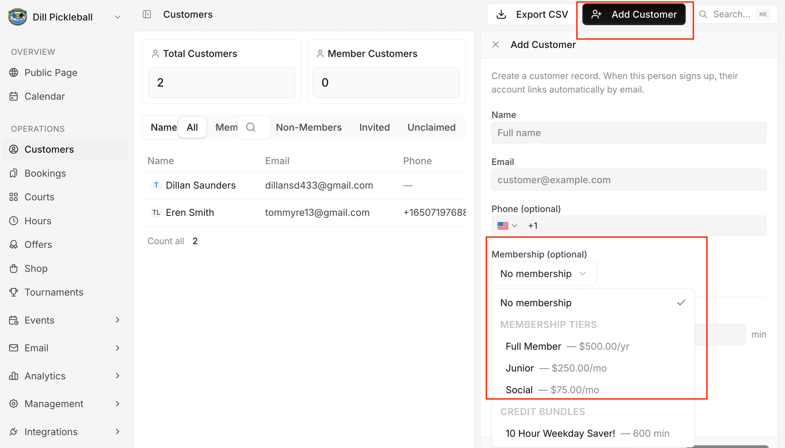This screenshot has width=785, height=448.
Task: Select the Unclaimed filter tab
Action: (431, 127)
